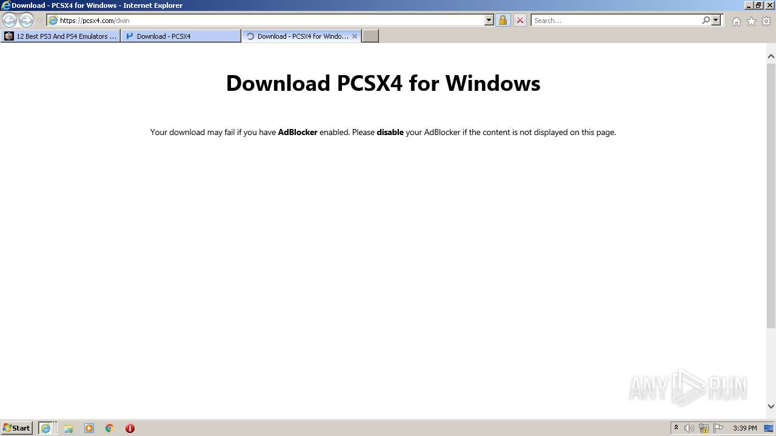Open the search provider dropdown arrow

pos(716,20)
